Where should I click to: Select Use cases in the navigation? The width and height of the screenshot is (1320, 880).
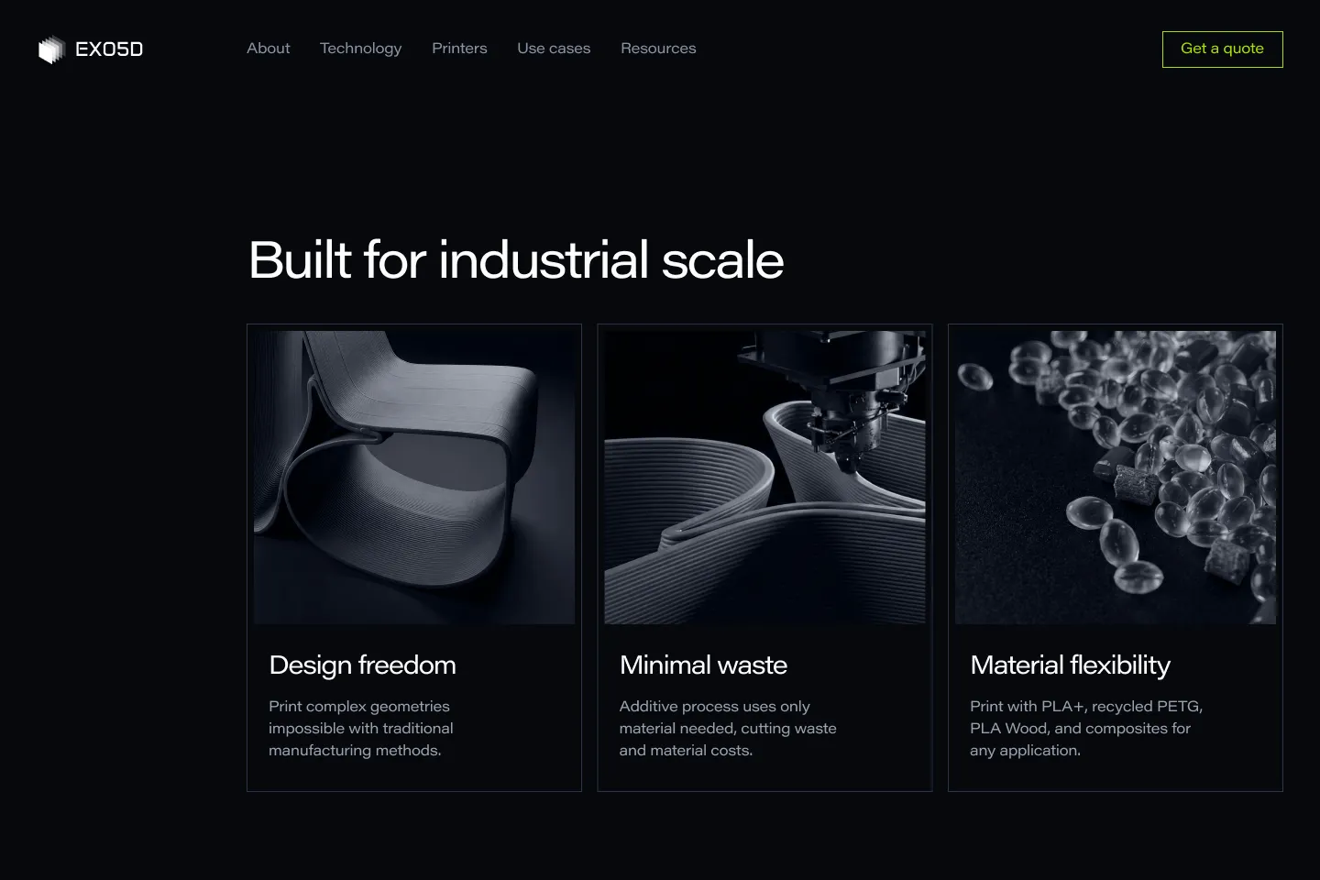click(554, 49)
